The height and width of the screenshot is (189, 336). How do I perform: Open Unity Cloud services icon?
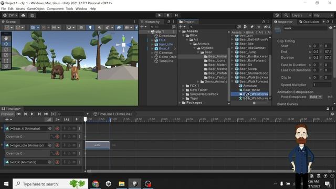(x=23, y=15)
